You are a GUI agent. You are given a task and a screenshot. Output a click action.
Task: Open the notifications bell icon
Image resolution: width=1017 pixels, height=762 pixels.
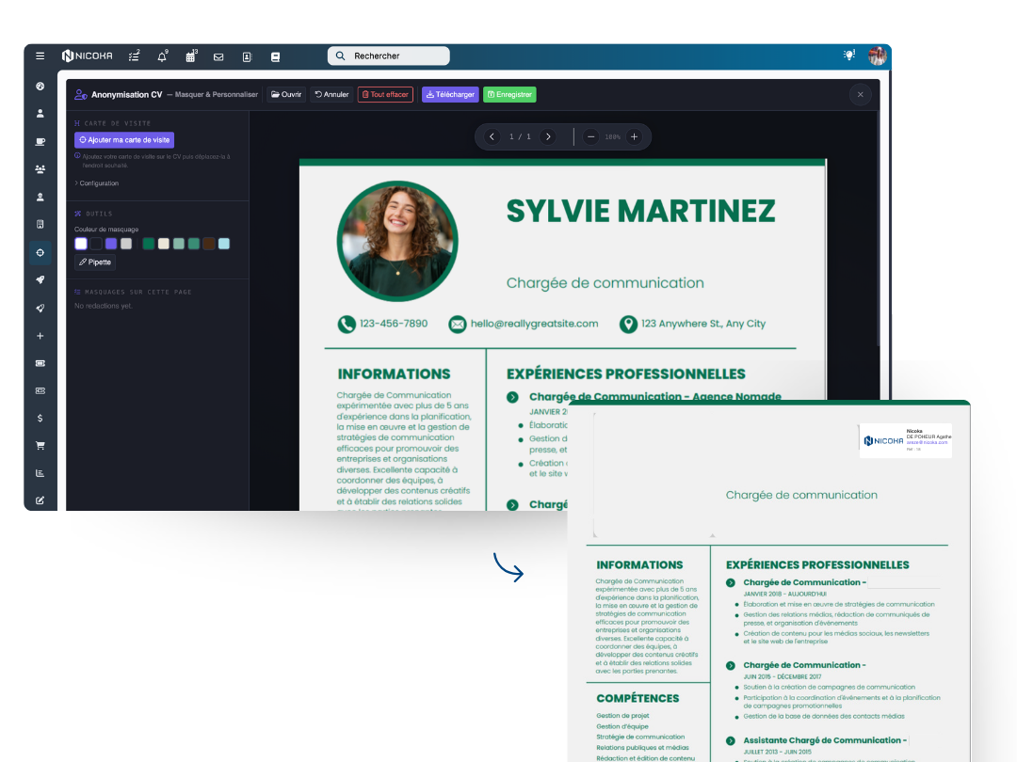[162, 56]
